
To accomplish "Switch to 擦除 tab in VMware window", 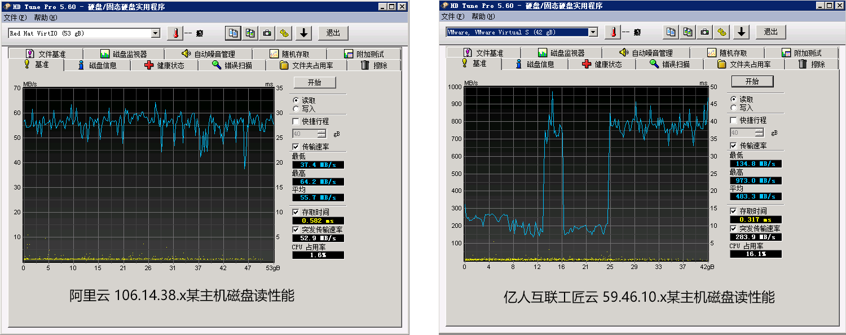I will click(x=812, y=64).
